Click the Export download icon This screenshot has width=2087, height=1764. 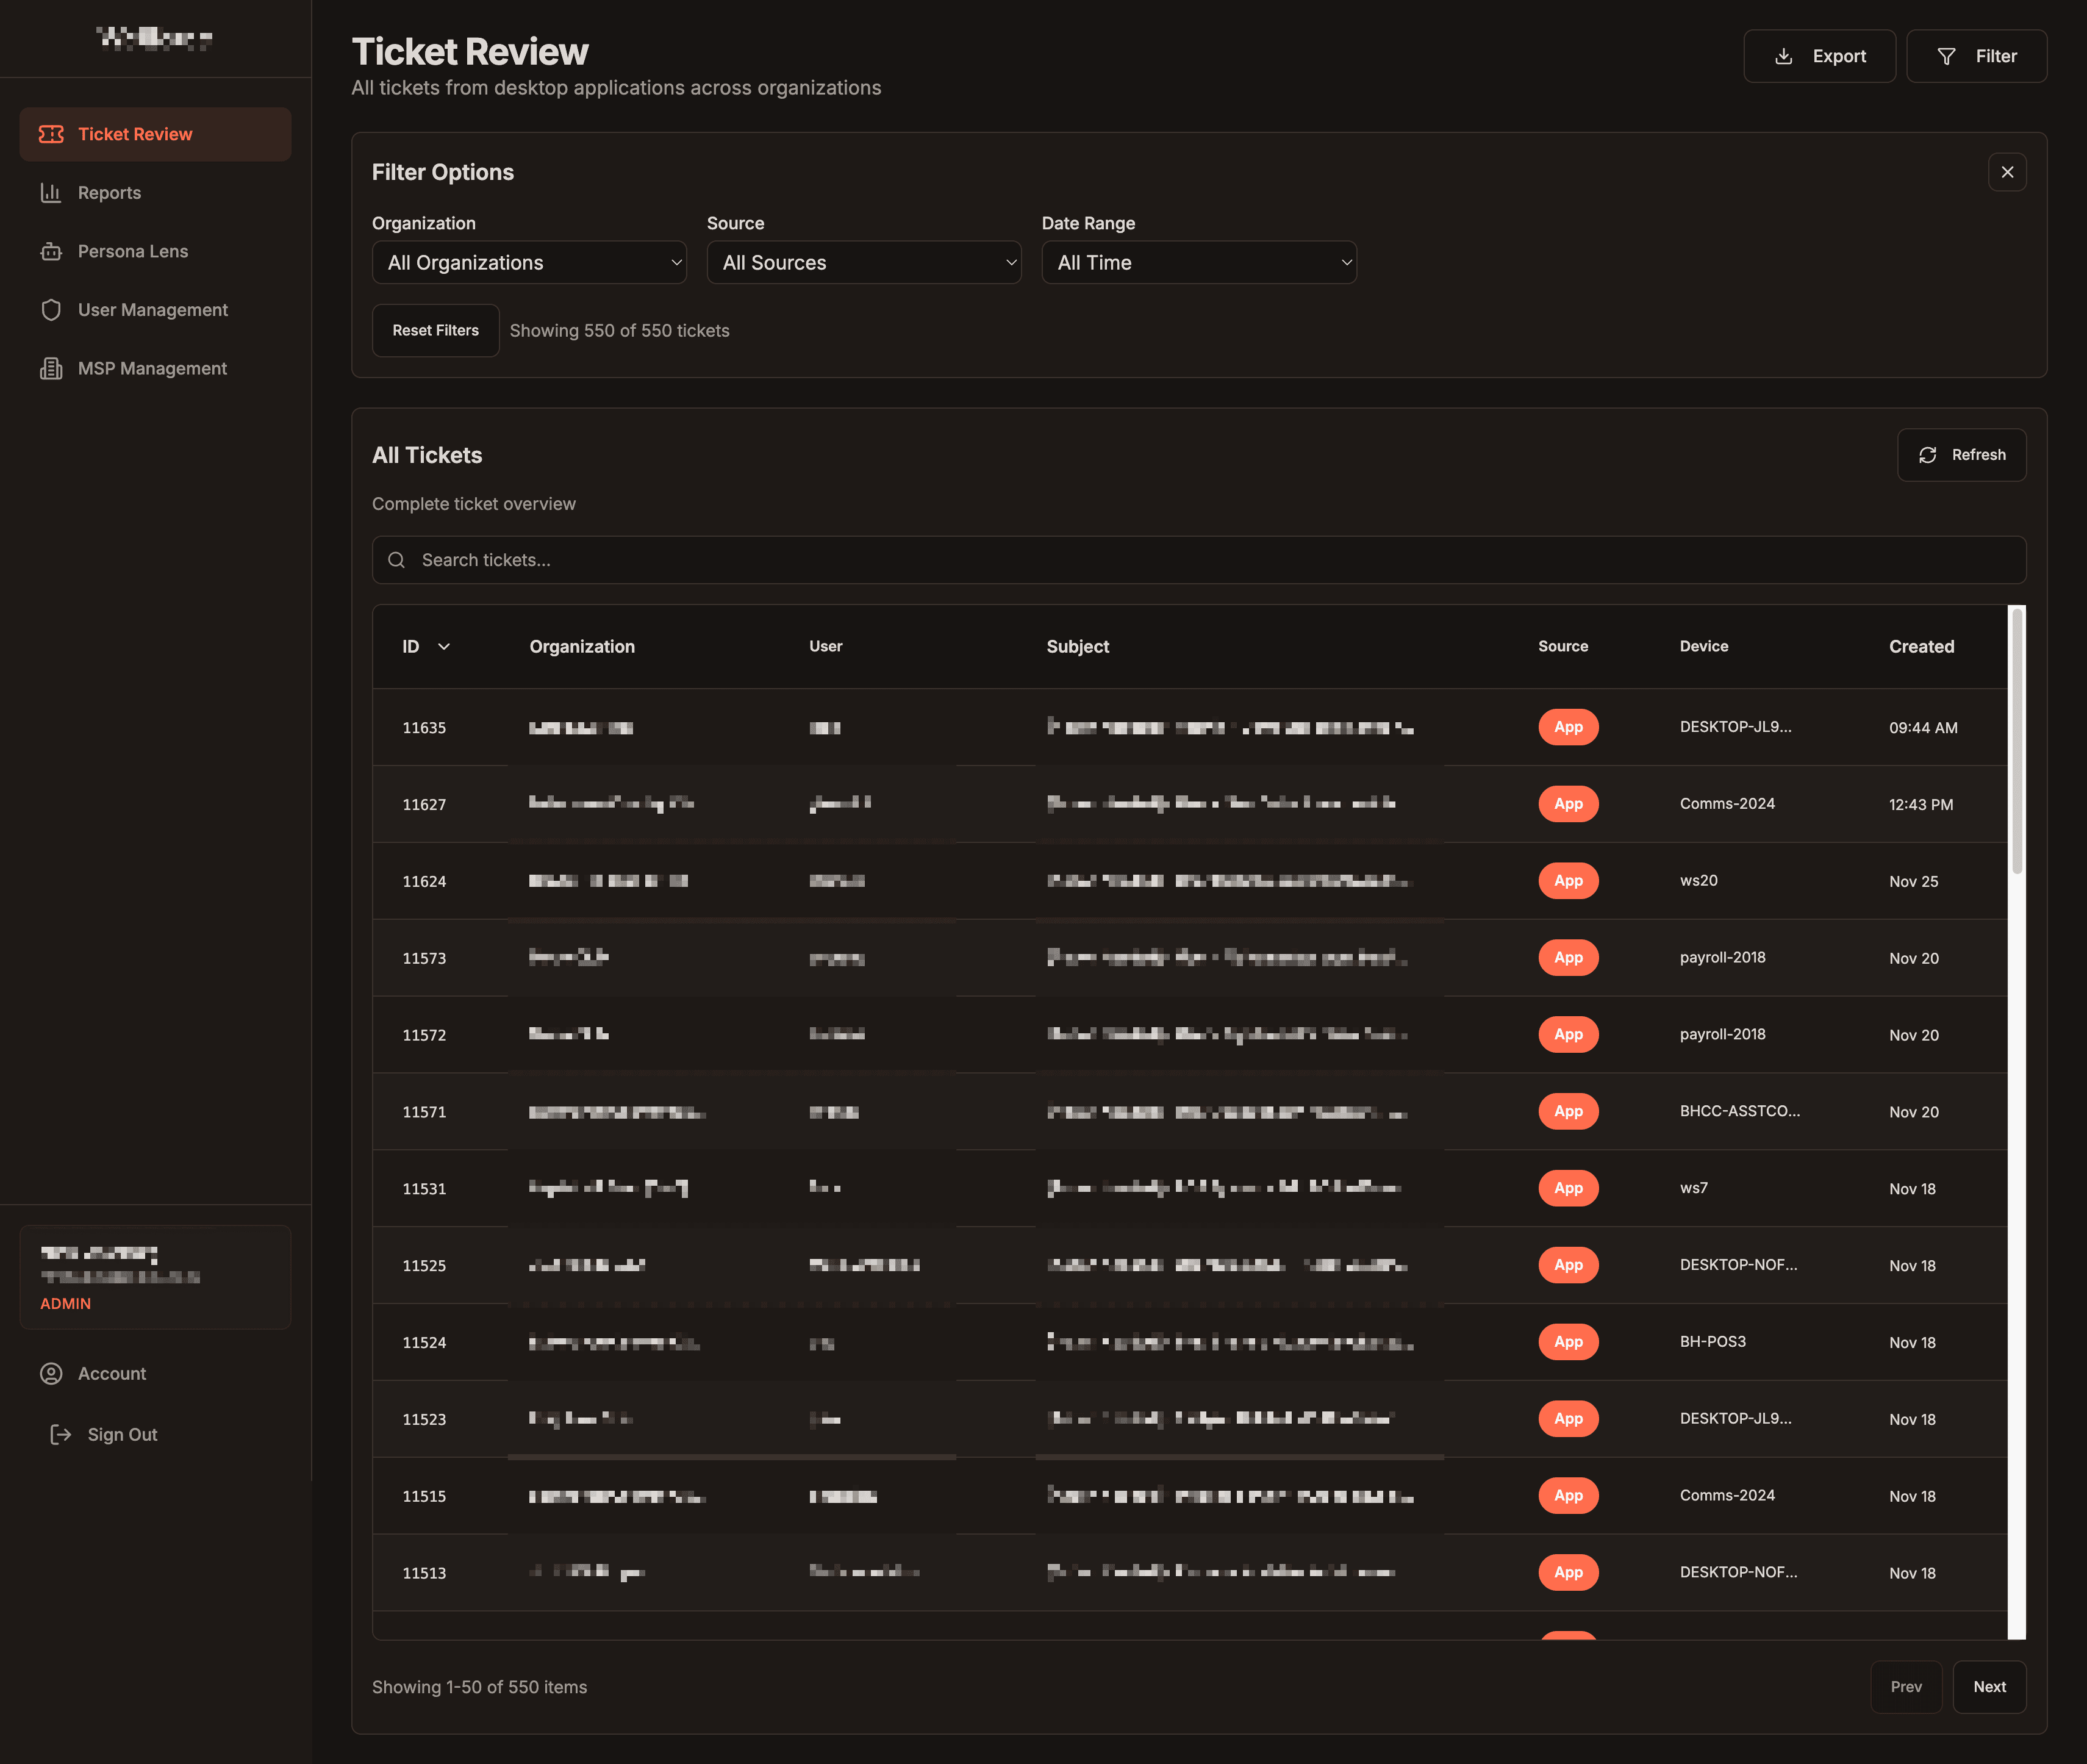tap(1783, 56)
